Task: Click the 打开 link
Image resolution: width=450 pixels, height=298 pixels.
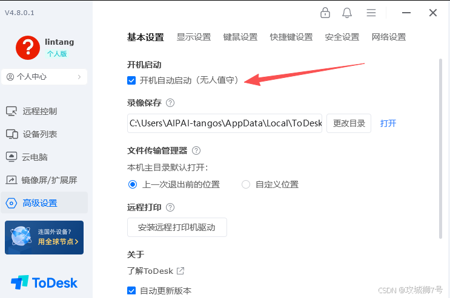Action: [x=388, y=123]
